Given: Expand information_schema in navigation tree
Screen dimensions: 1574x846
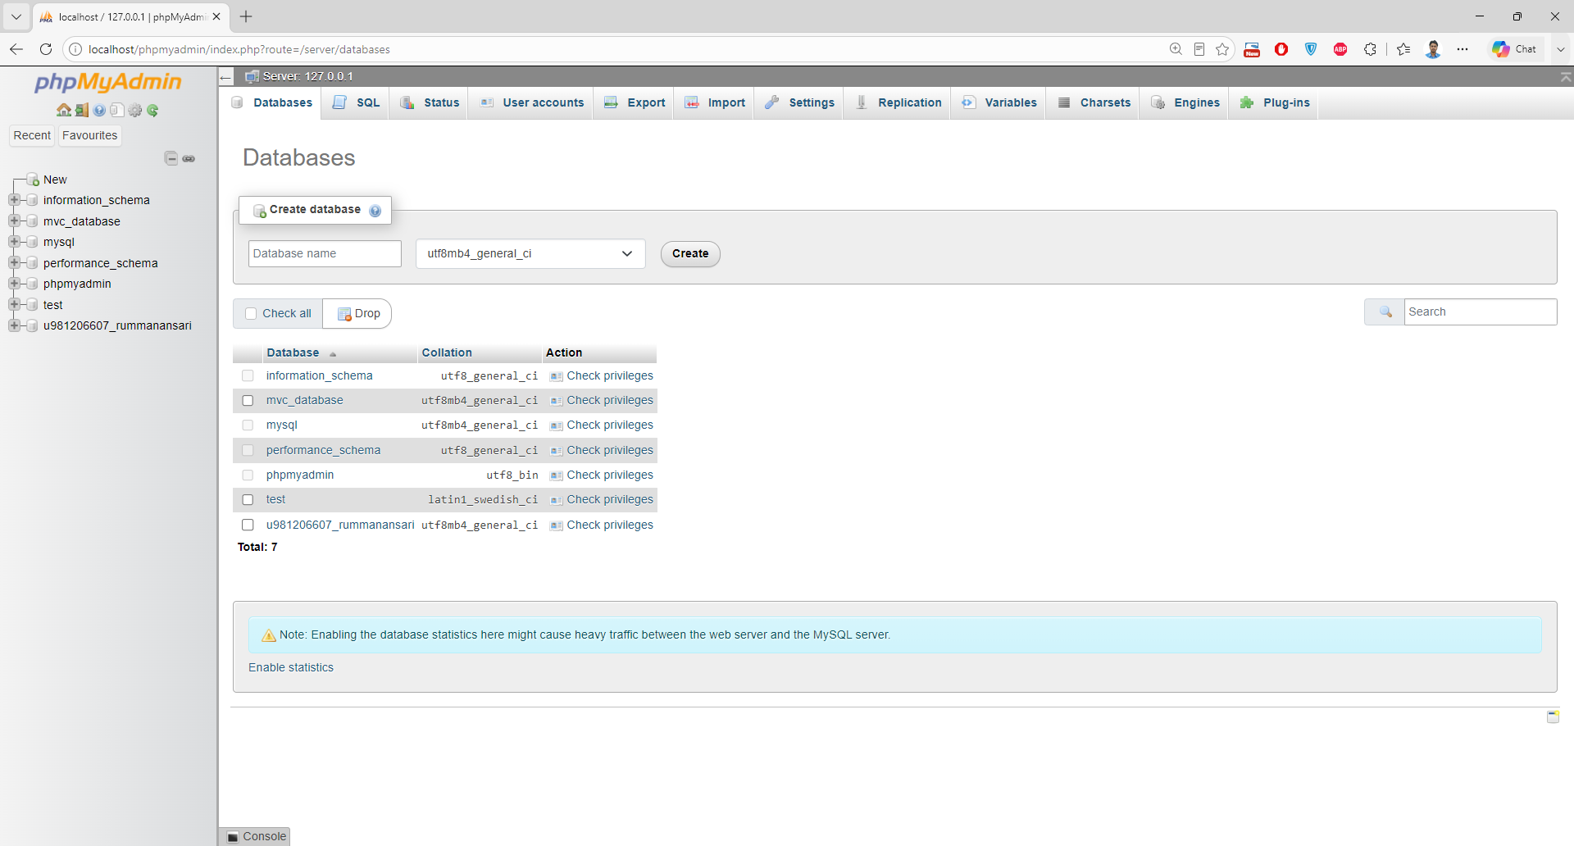Looking at the screenshot, I should click(14, 200).
